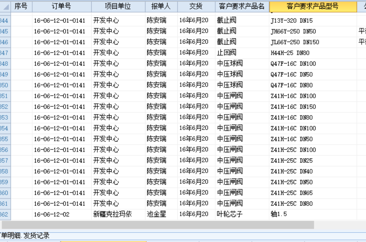Click 中压闸阀 in row 351
The width and height of the screenshot is (366, 242).
(242, 96)
